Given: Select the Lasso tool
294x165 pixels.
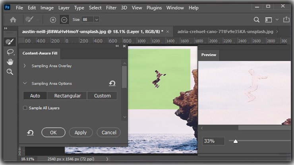Looking at the screenshot, I should coord(10,52).
